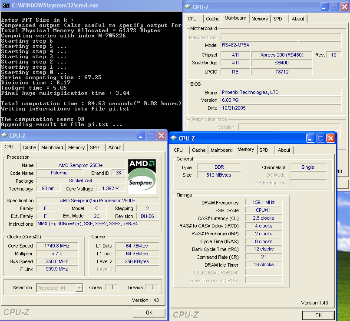The image size is (350, 321).
Task: Click the 10/21/2005 BIOS date field
Action: [281, 108]
